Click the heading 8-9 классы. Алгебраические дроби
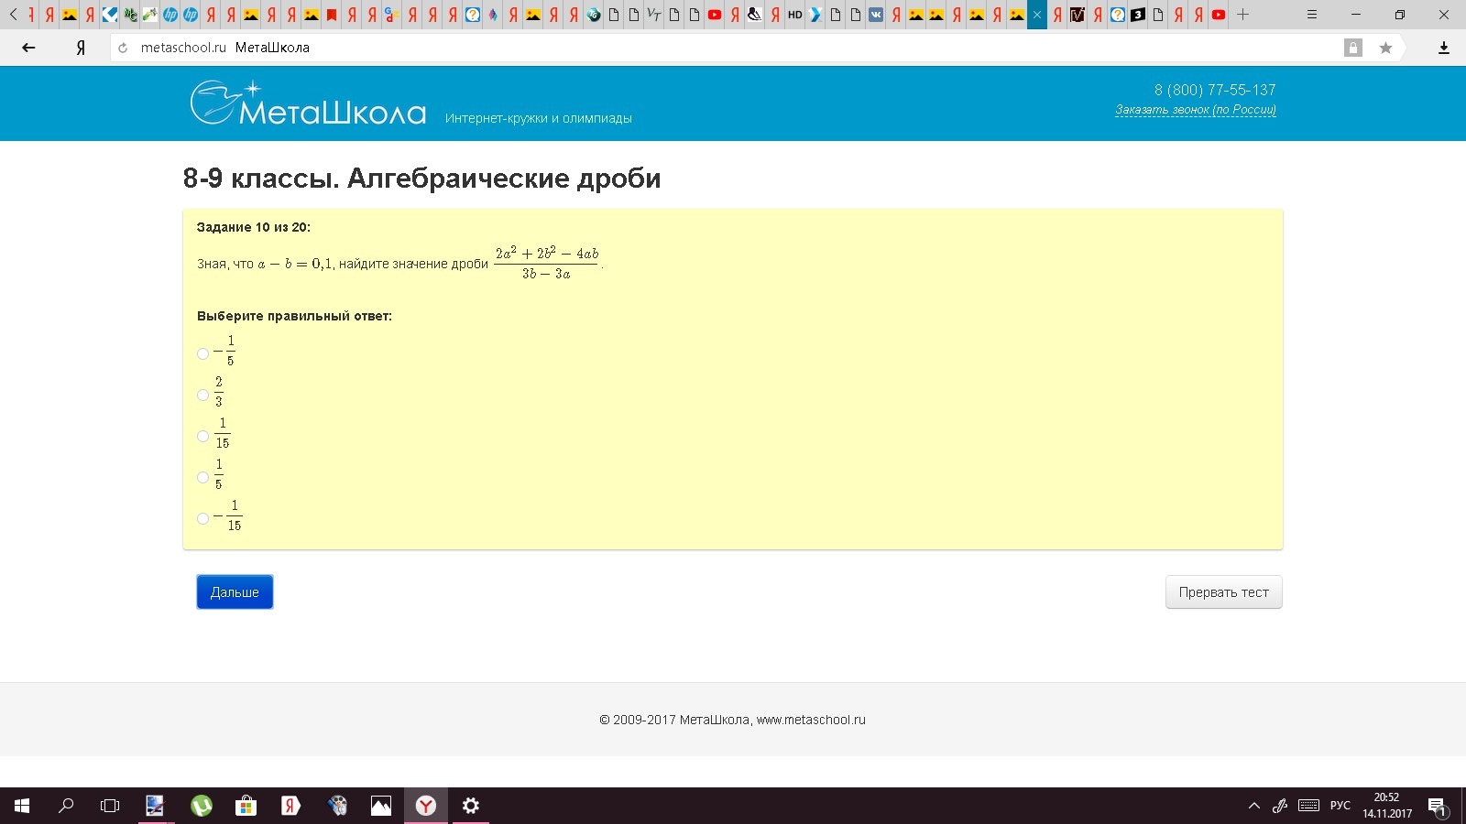The width and height of the screenshot is (1466, 824). [x=421, y=178]
